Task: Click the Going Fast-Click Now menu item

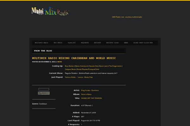Action: point(143,43)
